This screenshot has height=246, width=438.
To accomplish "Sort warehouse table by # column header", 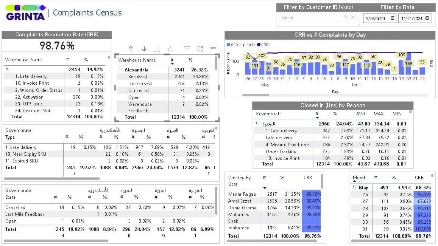I will click(x=172, y=60).
